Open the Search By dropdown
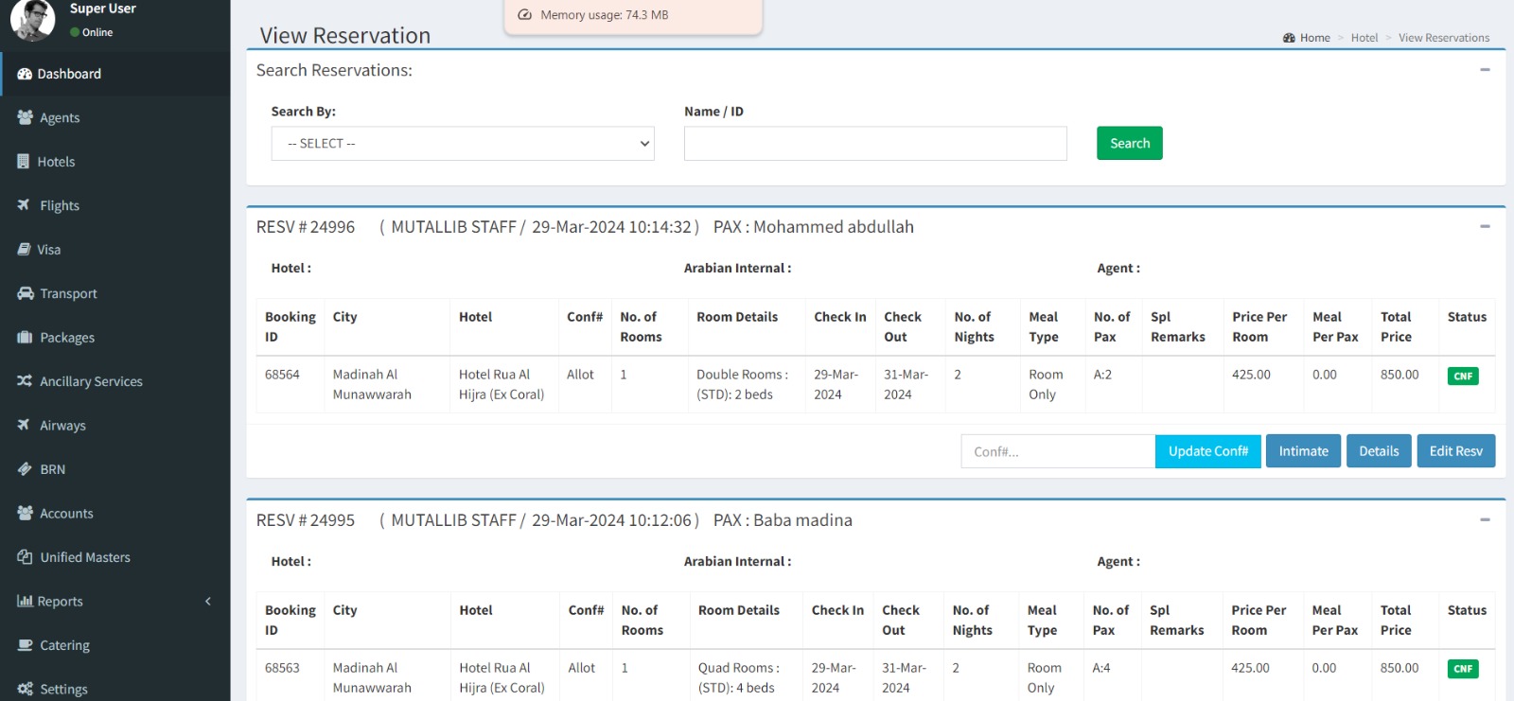1514x701 pixels. tap(462, 144)
